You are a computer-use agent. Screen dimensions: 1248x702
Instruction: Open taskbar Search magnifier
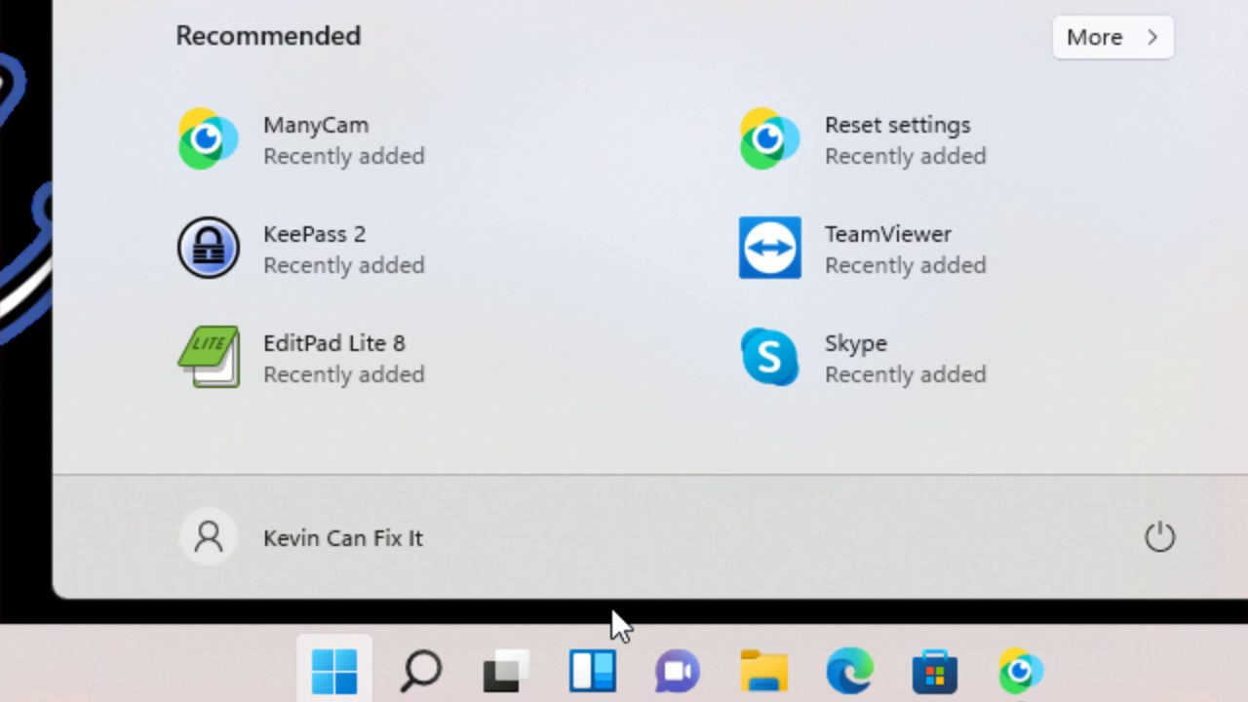(421, 671)
